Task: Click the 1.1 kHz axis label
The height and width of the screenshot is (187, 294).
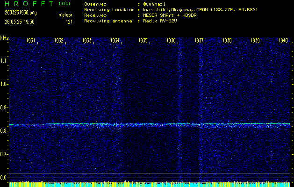Action: [x=4, y=61]
